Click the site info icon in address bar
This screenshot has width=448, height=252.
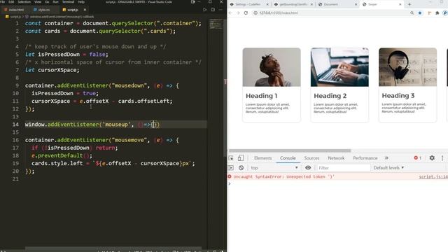click(255, 13)
